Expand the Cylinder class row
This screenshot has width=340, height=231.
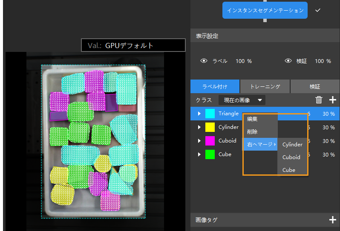[x=199, y=127]
